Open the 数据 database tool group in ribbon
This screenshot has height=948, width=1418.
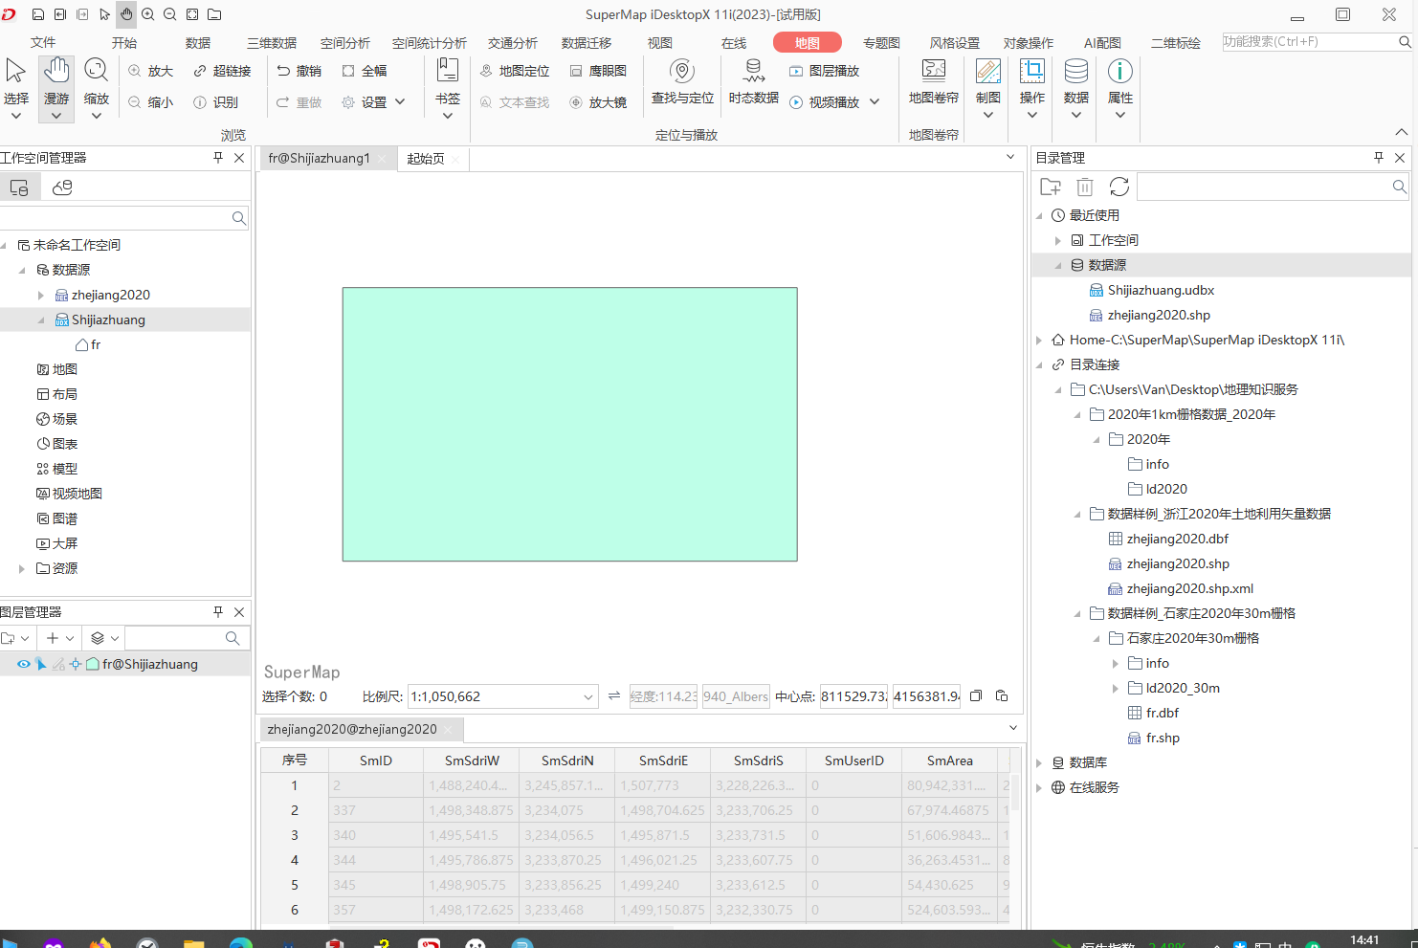[x=1076, y=88]
